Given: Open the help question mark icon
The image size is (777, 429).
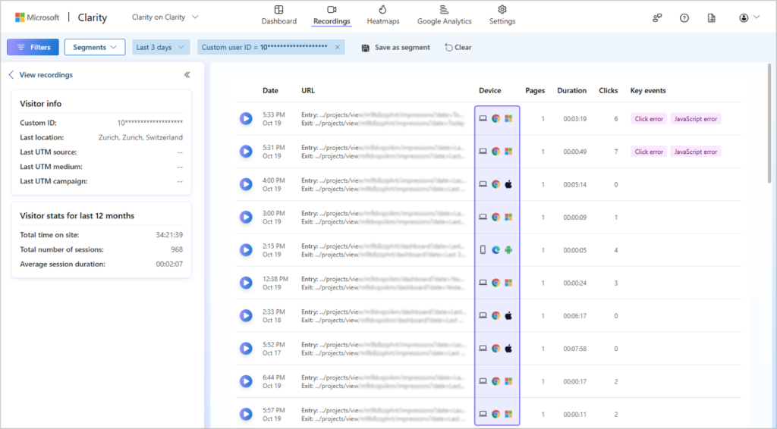Looking at the screenshot, I should tap(684, 18).
